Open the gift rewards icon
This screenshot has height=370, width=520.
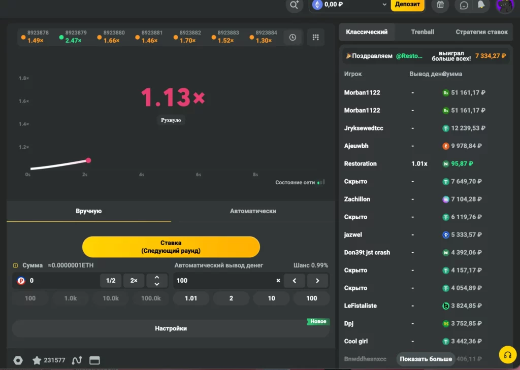[x=440, y=5]
